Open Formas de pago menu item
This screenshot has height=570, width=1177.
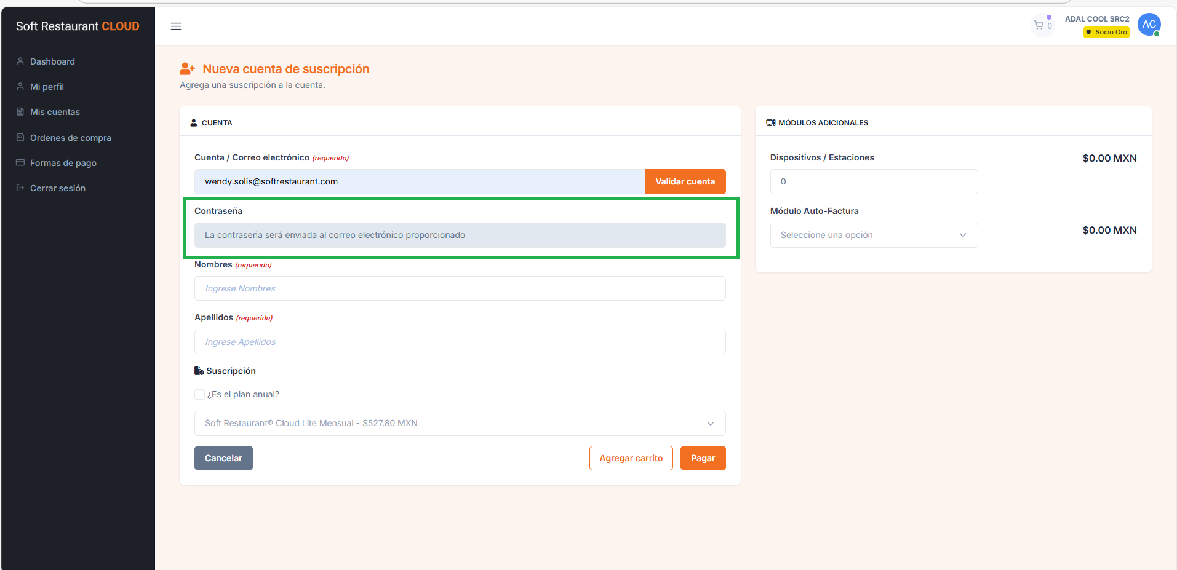[x=63, y=163]
